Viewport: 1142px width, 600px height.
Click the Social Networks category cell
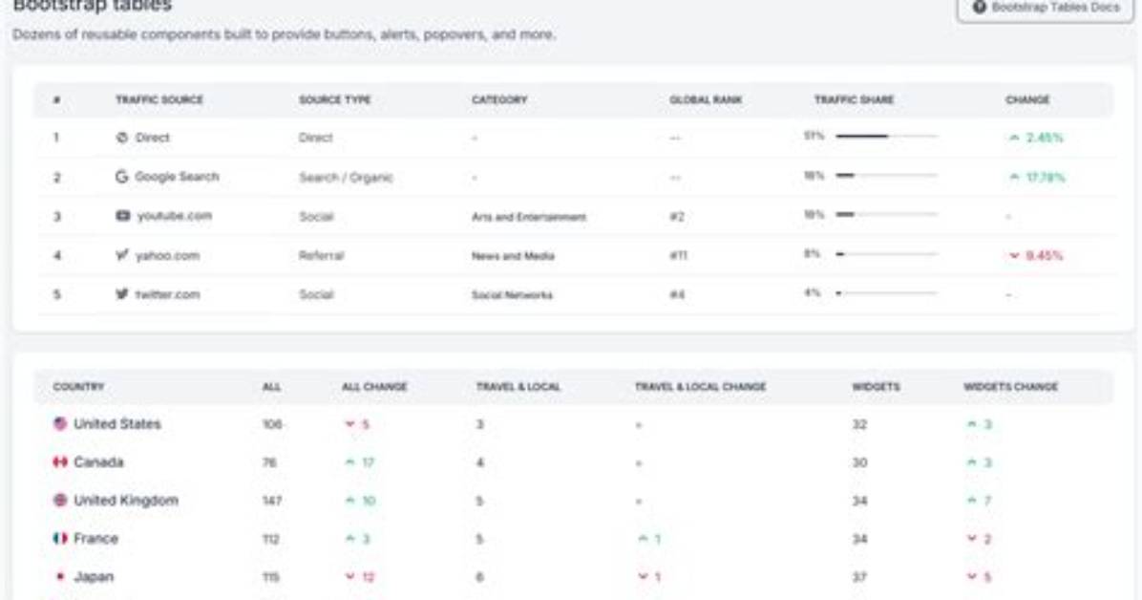pyautogui.click(x=512, y=294)
